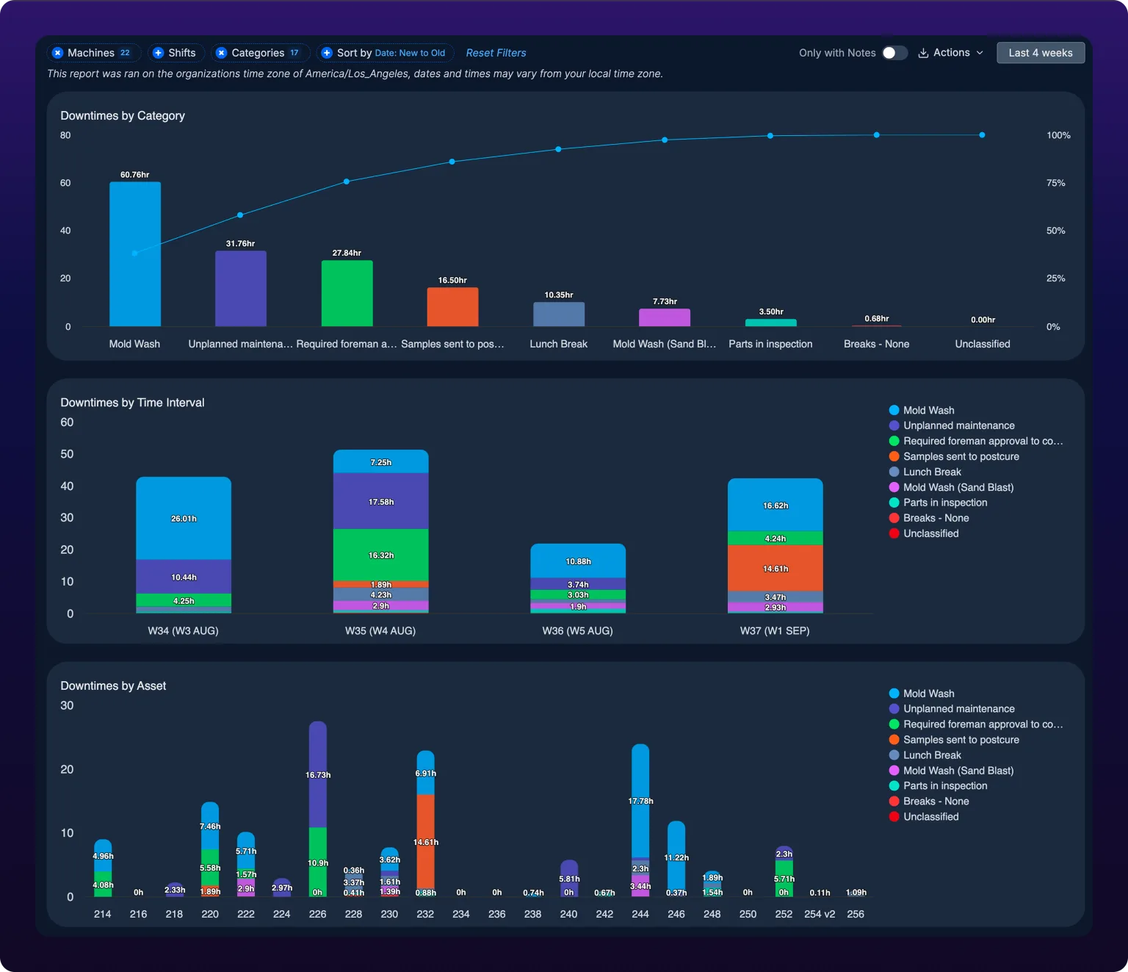
Task: Select the 31.76hr Unplanned maintenance category bar
Action: click(x=241, y=289)
